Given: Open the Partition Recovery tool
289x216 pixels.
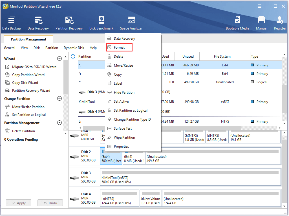Looking at the screenshot, I should tap(69, 23).
